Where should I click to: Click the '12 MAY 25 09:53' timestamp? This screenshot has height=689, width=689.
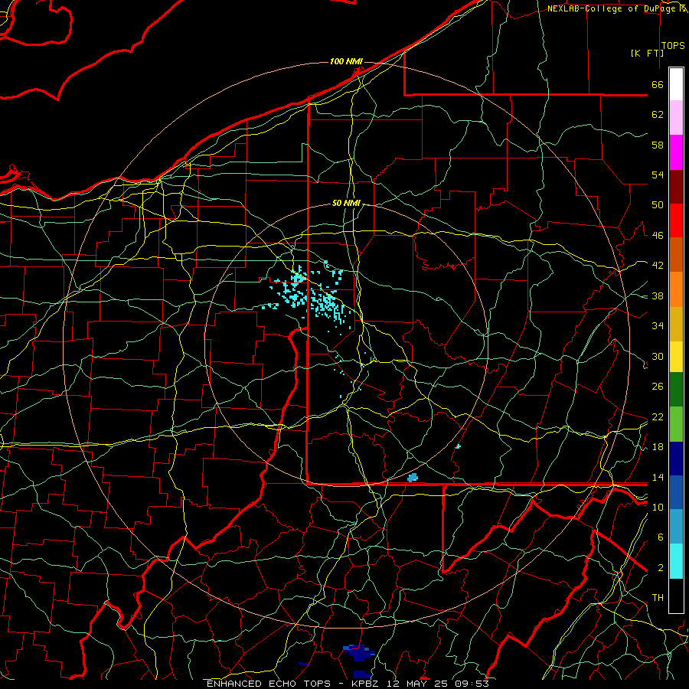[438, 684]
